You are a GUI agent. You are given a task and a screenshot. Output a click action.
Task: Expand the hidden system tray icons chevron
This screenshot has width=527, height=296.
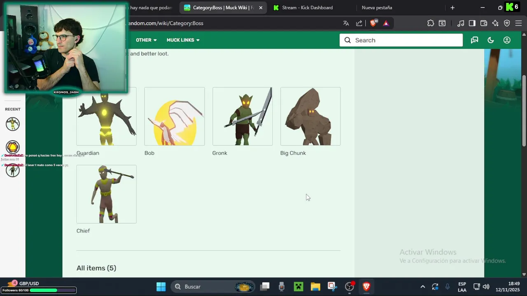click(422, 287)
